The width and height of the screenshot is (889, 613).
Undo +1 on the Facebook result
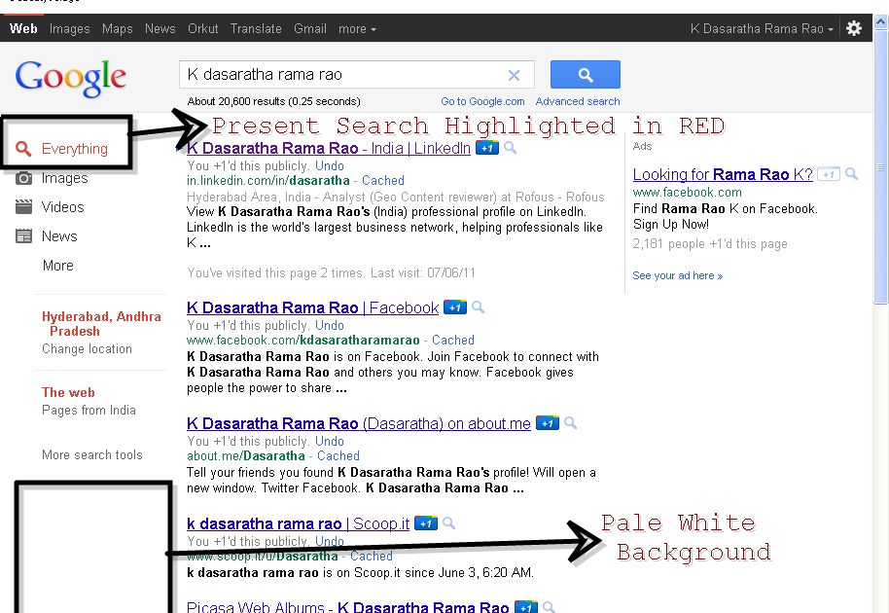[x=330, y=326]
